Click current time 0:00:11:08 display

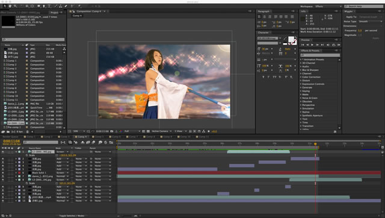[11, 141]
